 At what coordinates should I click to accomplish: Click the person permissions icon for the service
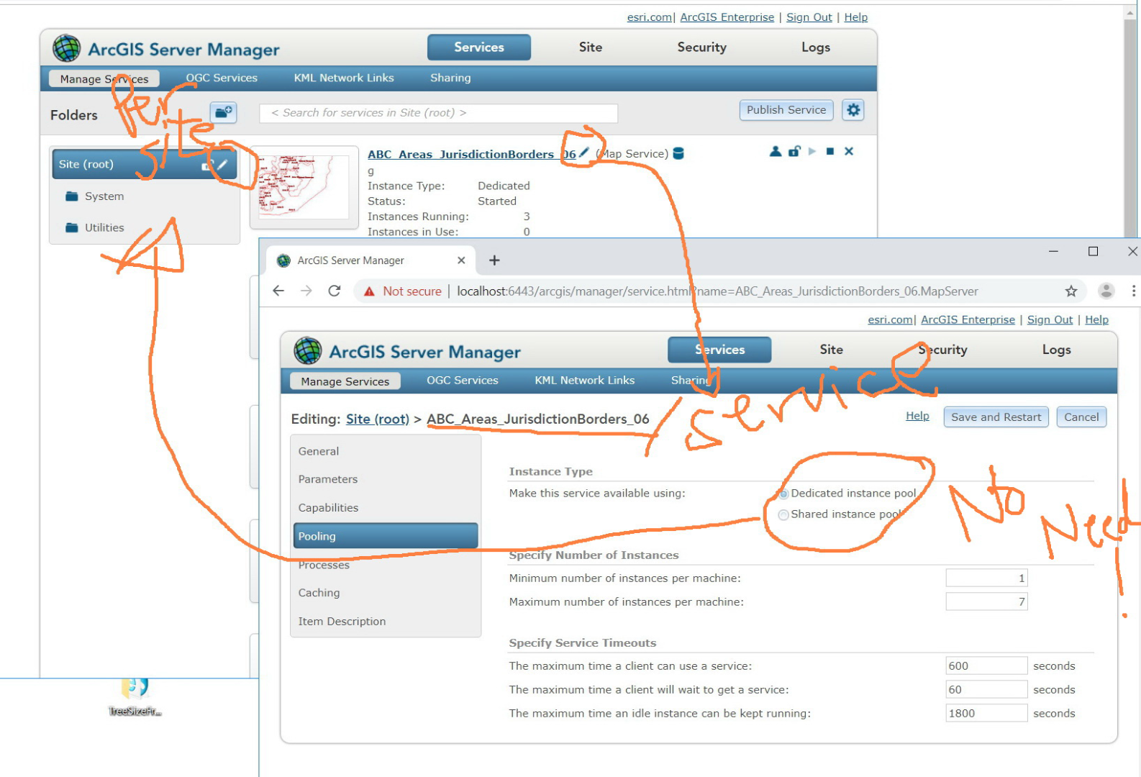(x=775, y=151)
